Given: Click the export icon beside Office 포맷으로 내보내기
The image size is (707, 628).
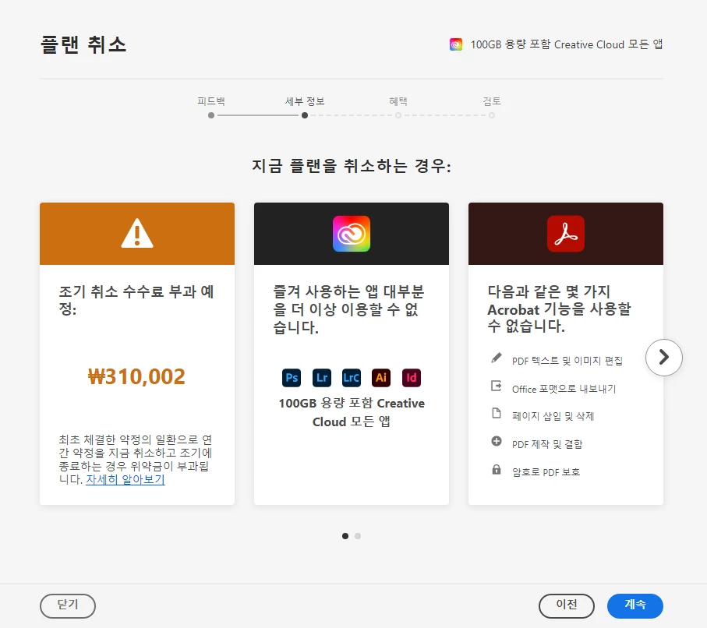Looking at the screenshot, I should (496, 386).
